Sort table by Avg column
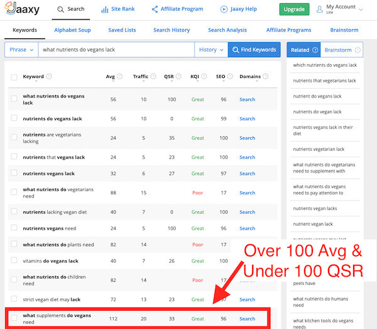The height and width of the screenshot is (329, 377). pos(110,76)
